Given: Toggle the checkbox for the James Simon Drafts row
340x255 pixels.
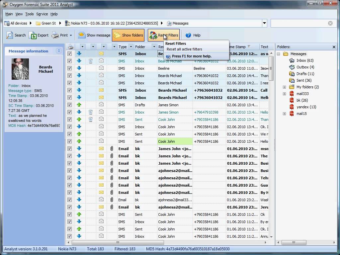Looking at the screenshot, I should point(69,105).
